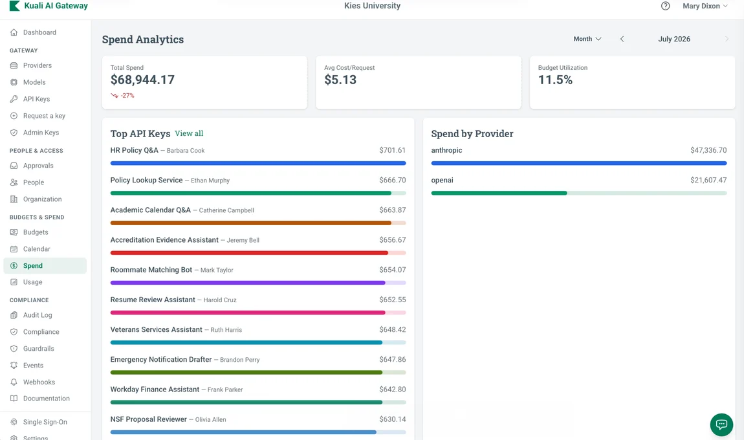This screenshot has width=744, height=440.
Task: Click the Providers sidebar icon
Action: click(x=14, y=65)
